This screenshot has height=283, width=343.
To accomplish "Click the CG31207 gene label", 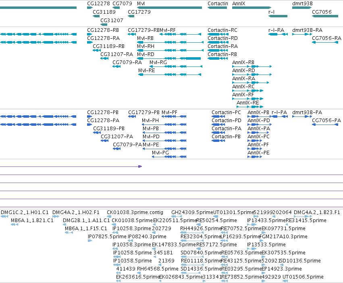I will point(112,20).
